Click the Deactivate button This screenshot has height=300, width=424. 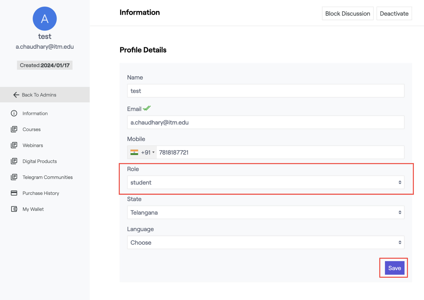pos(394,13)
